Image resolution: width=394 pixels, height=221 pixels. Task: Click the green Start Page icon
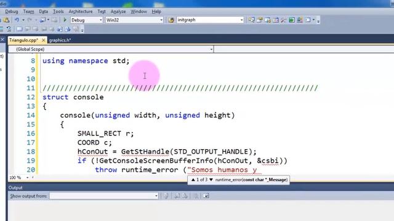(x=292, y=20)
